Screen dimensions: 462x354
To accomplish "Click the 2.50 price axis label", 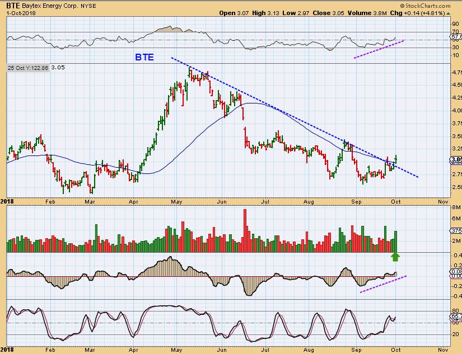I will click(x=457, y=187).
